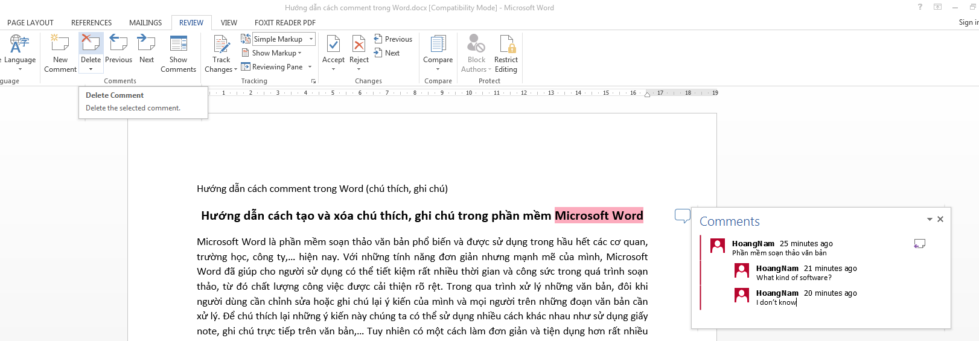The image size is (979, 341).
Task: Open Reviewing Pane dropdown arrow
Action: pyautogui.click(x=310, y=67)
